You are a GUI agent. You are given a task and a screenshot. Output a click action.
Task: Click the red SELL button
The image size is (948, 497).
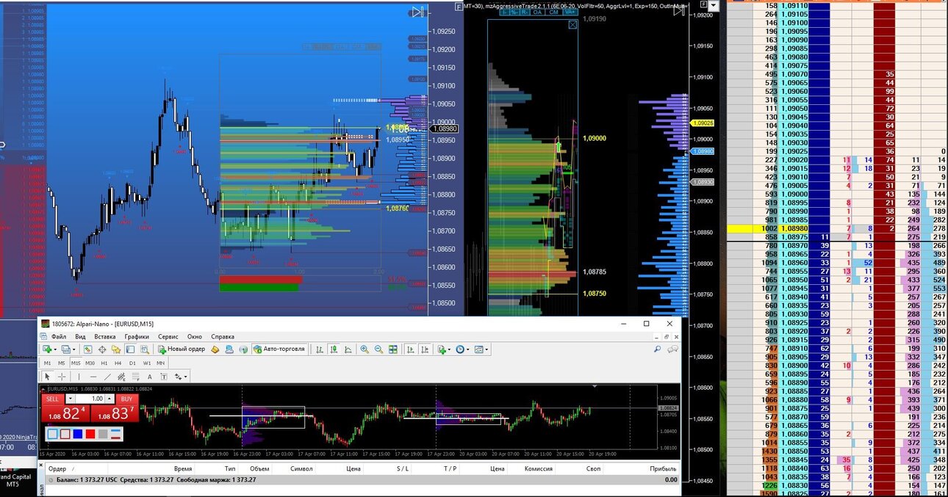[x=53, y=399]
